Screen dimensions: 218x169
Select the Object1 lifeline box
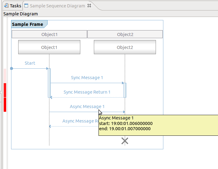pyautogui.click(x=49, y=47)
